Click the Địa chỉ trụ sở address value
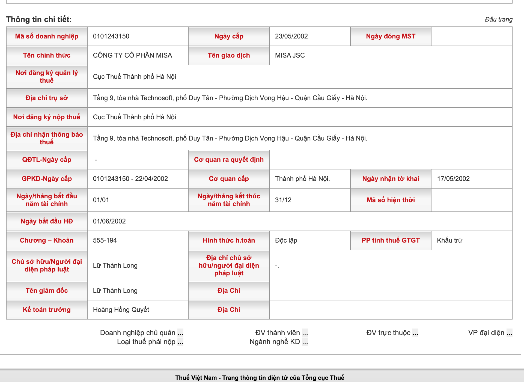 (230, 98)
